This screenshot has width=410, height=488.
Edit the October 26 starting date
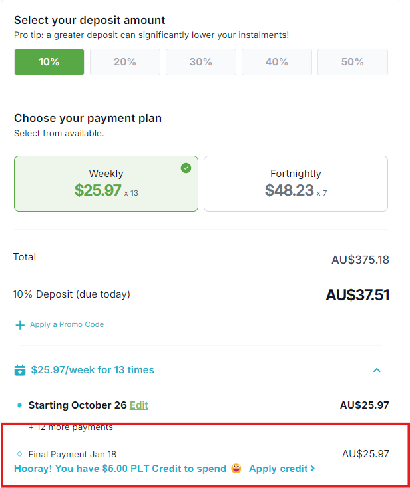pos(139,405)
